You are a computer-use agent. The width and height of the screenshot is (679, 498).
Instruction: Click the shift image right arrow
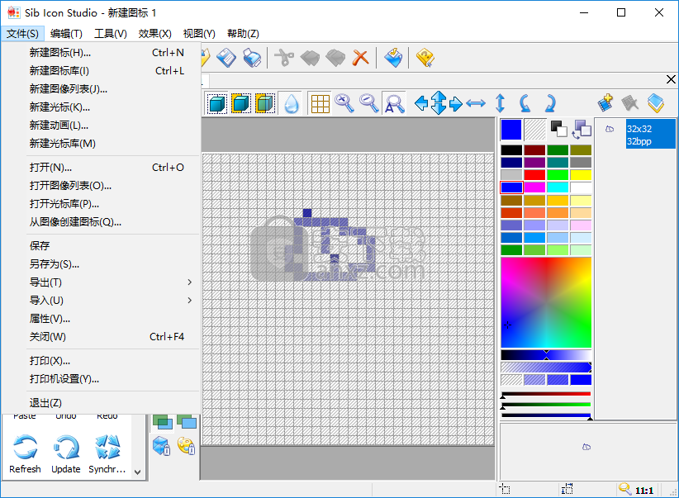[x=455, y=104]
